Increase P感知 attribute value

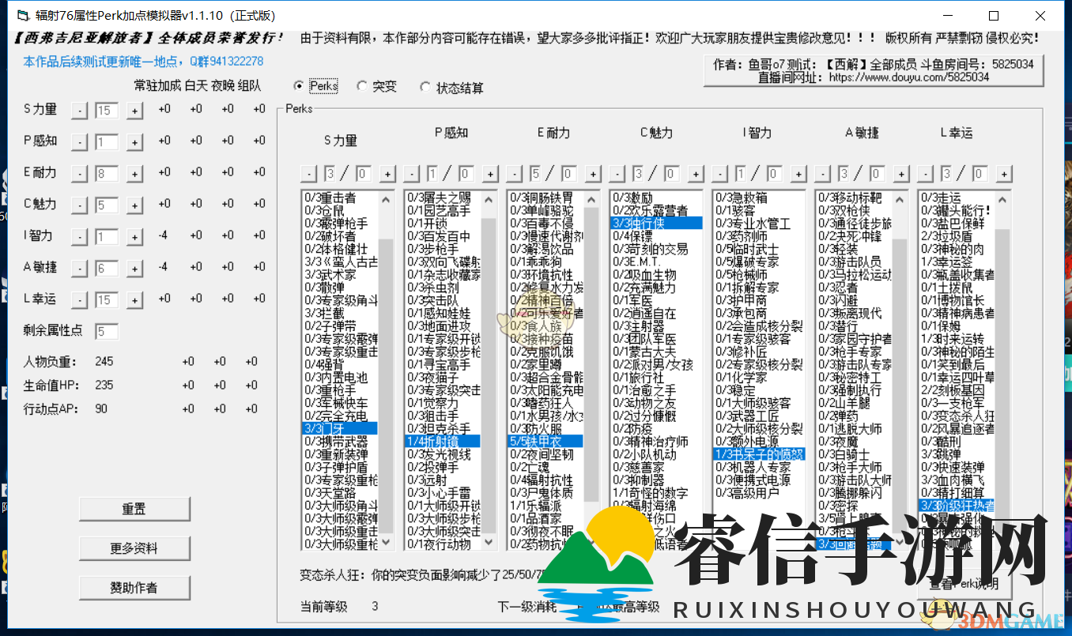pos(135,141)
